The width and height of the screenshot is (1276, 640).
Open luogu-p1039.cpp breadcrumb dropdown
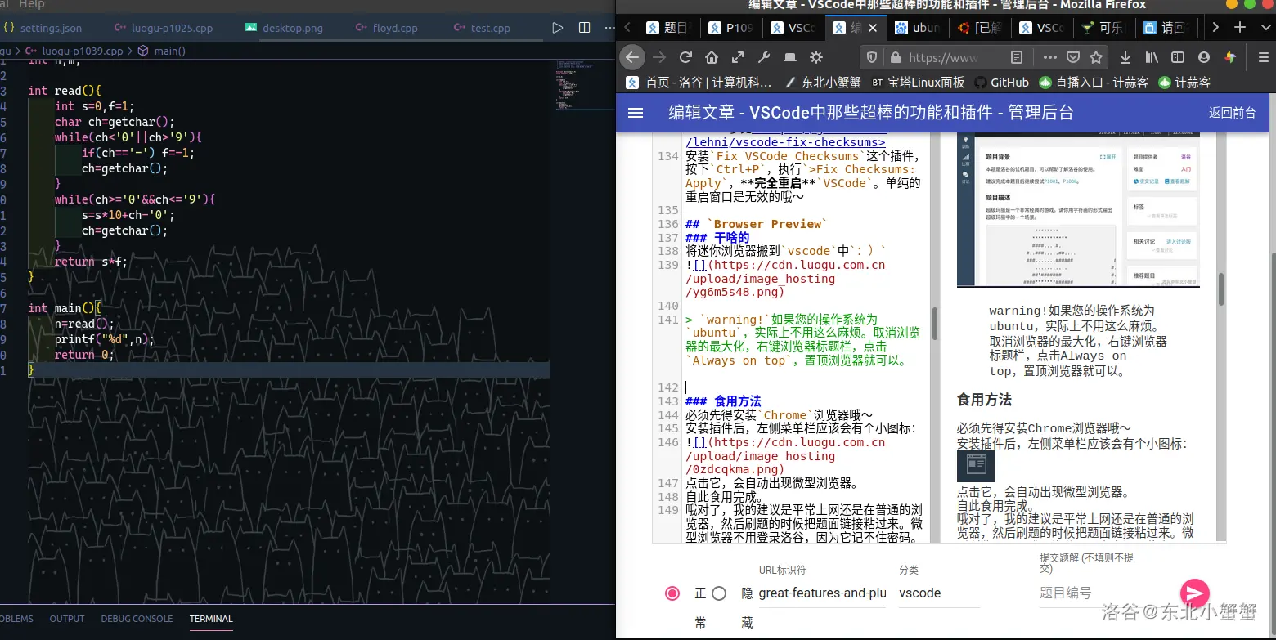(x=74, y=51)
